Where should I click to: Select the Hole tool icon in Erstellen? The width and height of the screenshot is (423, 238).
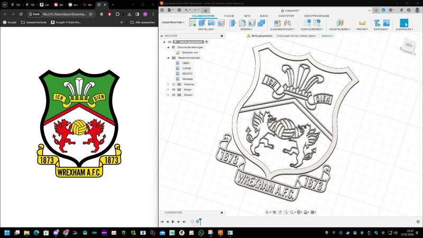[x=221, y=23]
